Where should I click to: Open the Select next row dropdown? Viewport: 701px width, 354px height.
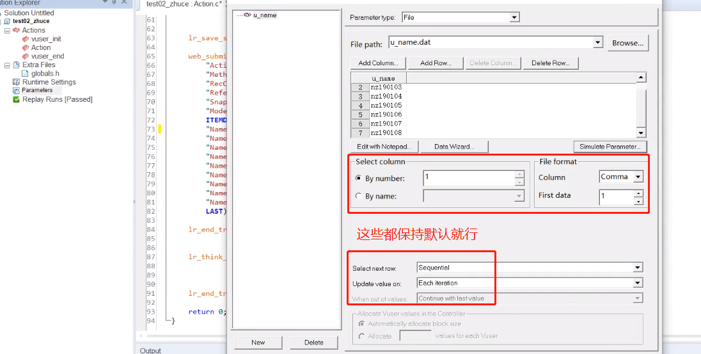(638, 268)
